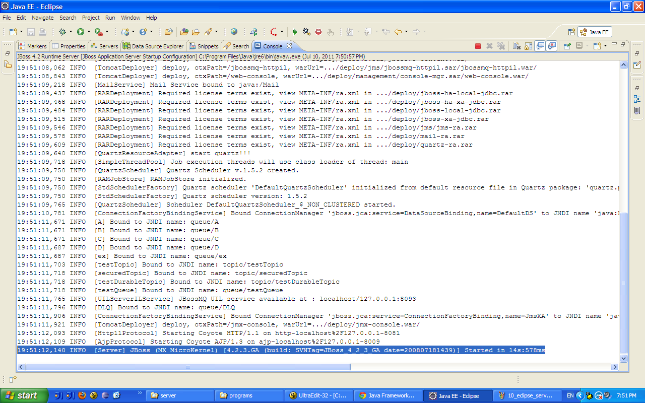Launch Debug mode with the bug icon

pos(62,31)
